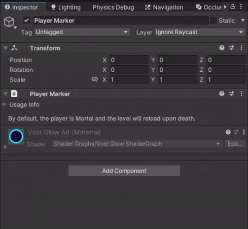Image resolution: width=248 pixels, height=229 pixels.
Task: Open Transform presets sliders icon
Action: click(x=231, y=48)
